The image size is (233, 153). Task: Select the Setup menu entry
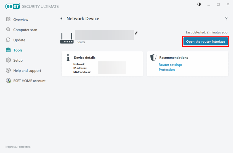point(18,61)
